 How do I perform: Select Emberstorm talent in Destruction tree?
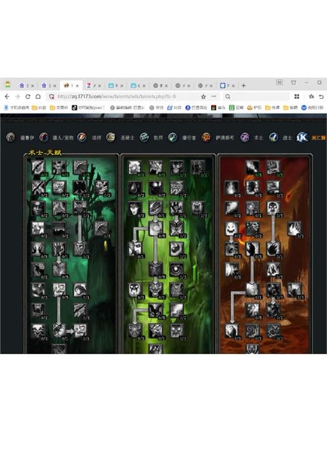[x=273, y=270]
